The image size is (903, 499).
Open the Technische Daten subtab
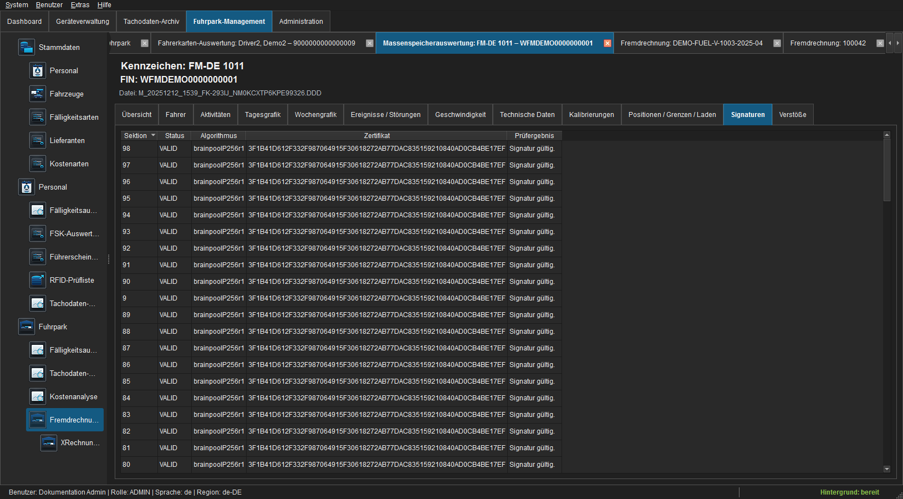[527, 115]
